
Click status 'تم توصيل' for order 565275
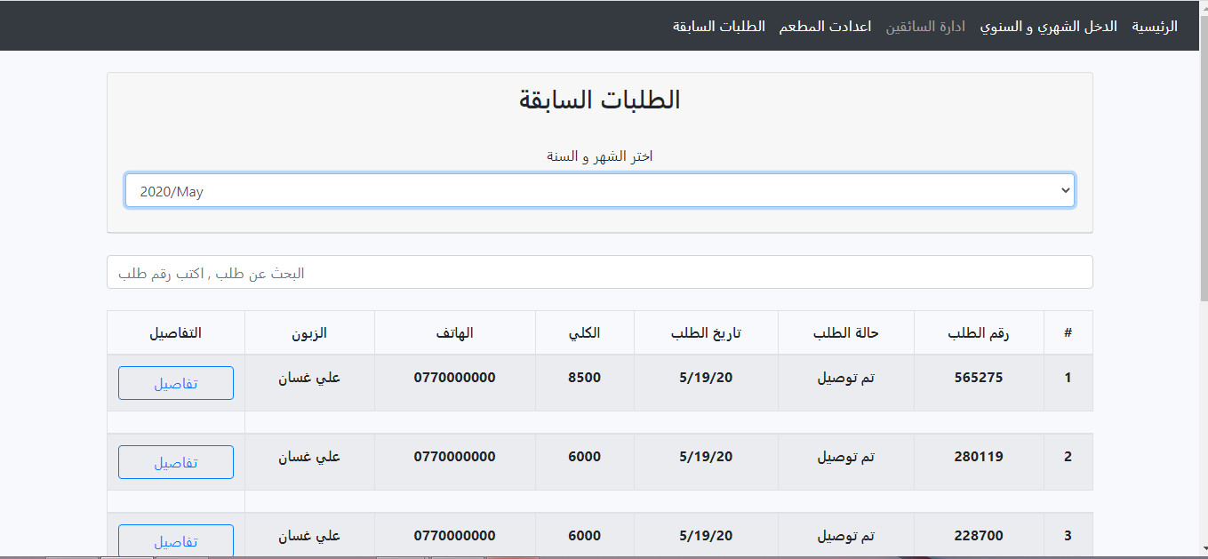[845, 376]
